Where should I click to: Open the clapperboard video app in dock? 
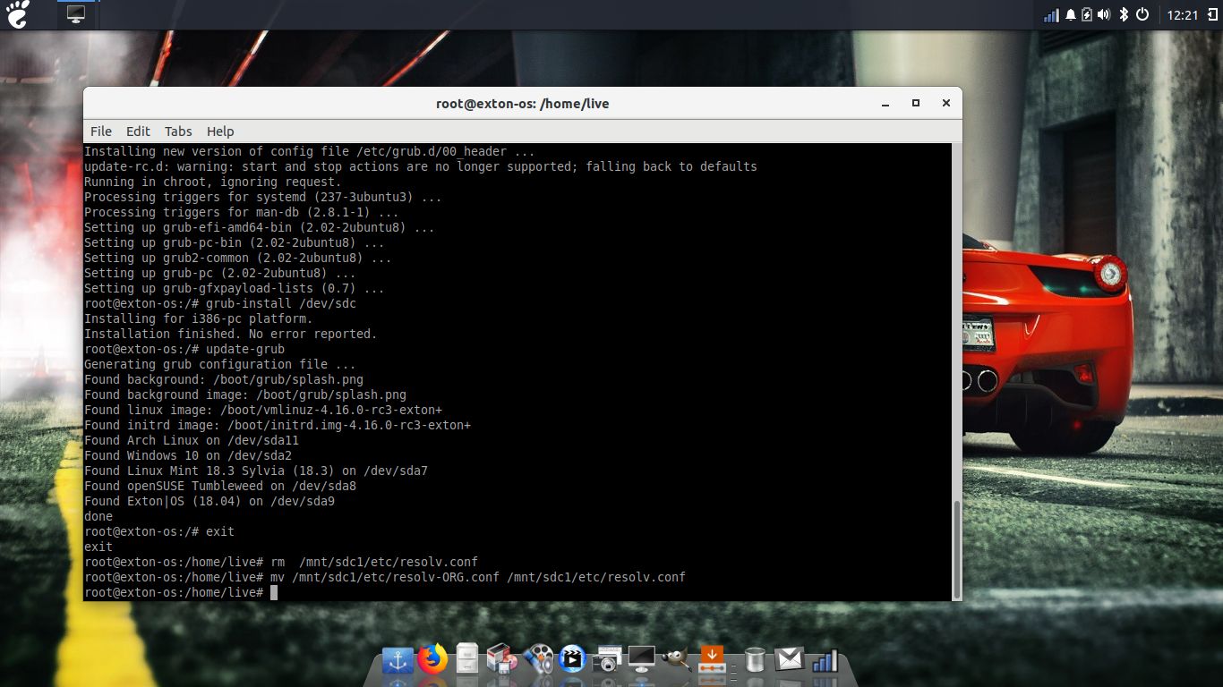click(572, 660)
